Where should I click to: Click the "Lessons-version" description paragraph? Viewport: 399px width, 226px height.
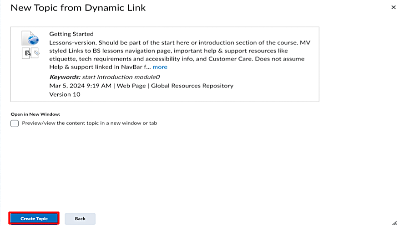[x=180, y=55]
